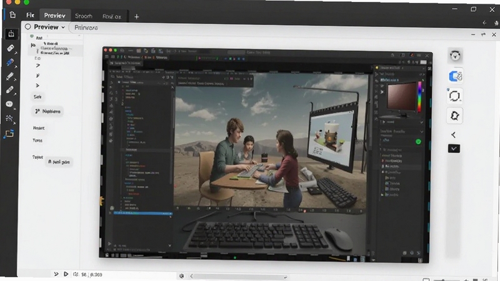
Task: Select the speech bubble tool in left toolbar
Action: (x=9, y=104)
